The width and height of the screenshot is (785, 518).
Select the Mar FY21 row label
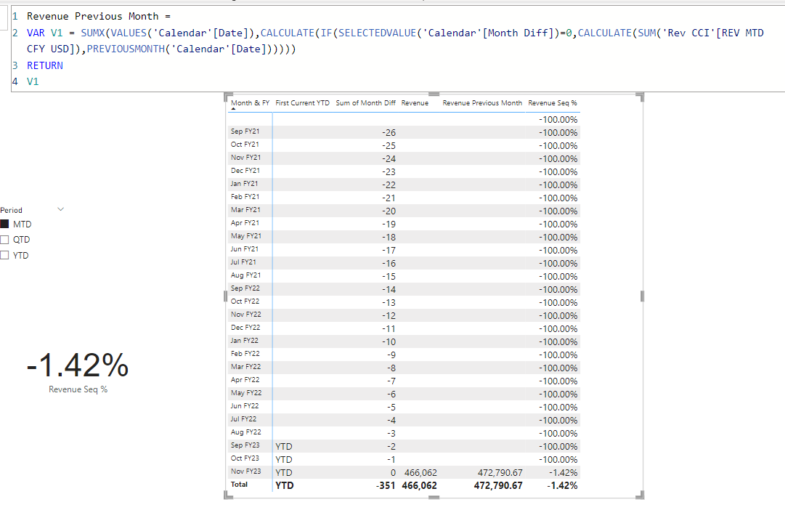click(x=245, y=209)
